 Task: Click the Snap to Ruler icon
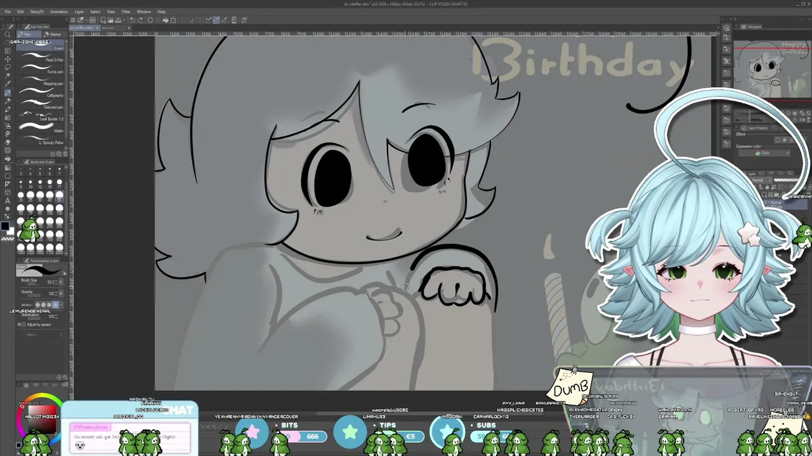pyautogui.click(x=209, y=20)
